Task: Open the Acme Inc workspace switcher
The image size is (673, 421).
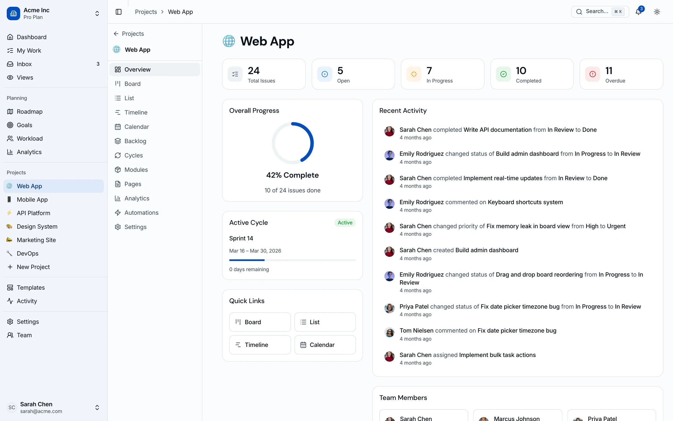Action: pyautogui.click(x=54, y=13)
